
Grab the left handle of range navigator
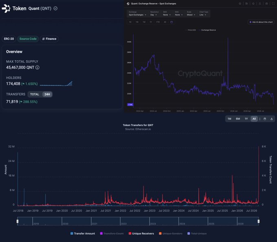coord(18,221)
